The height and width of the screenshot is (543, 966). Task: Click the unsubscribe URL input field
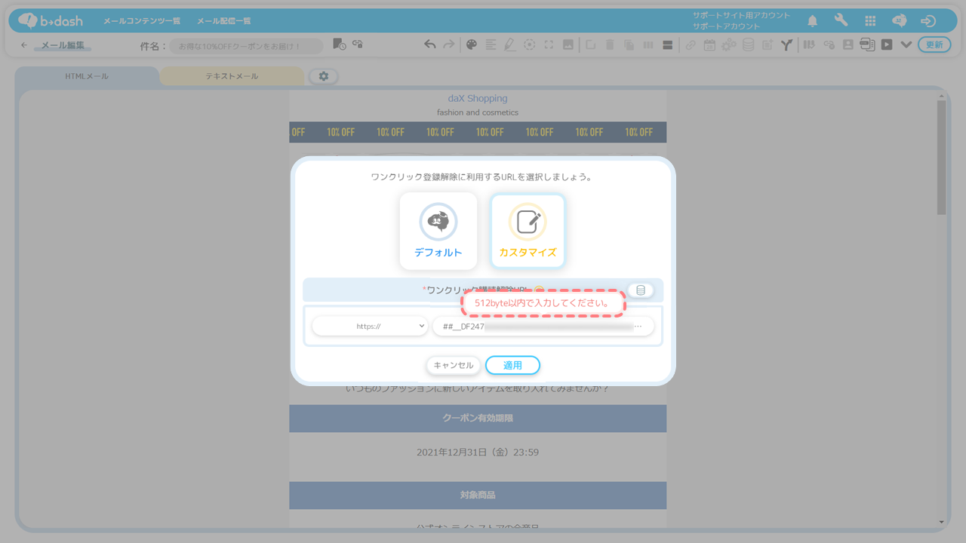543,326
